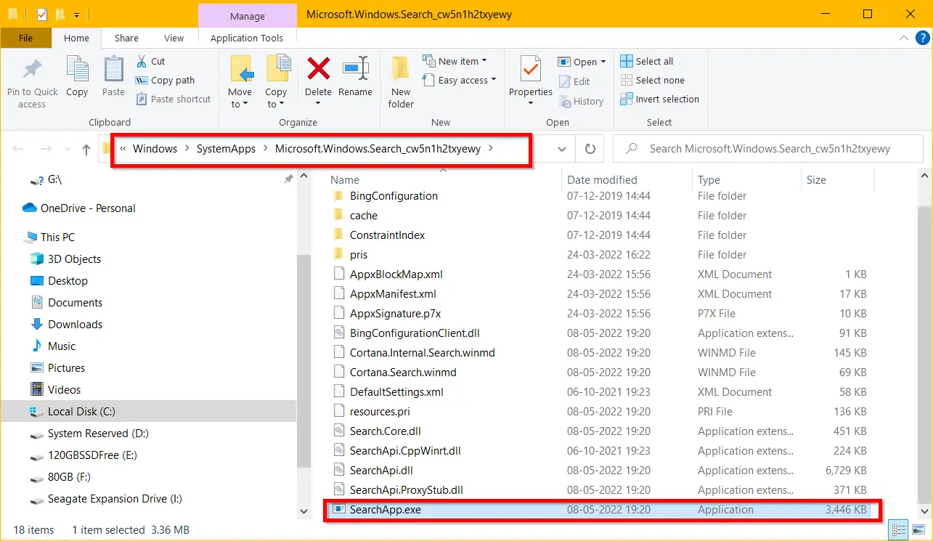Click the Forward navigation arrow
Screen dimensions: 933x541
(x=45, y=149)
